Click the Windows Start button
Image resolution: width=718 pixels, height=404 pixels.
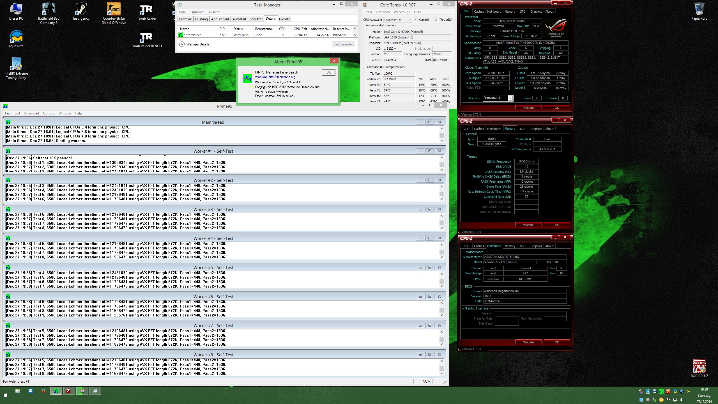[5, 395]
